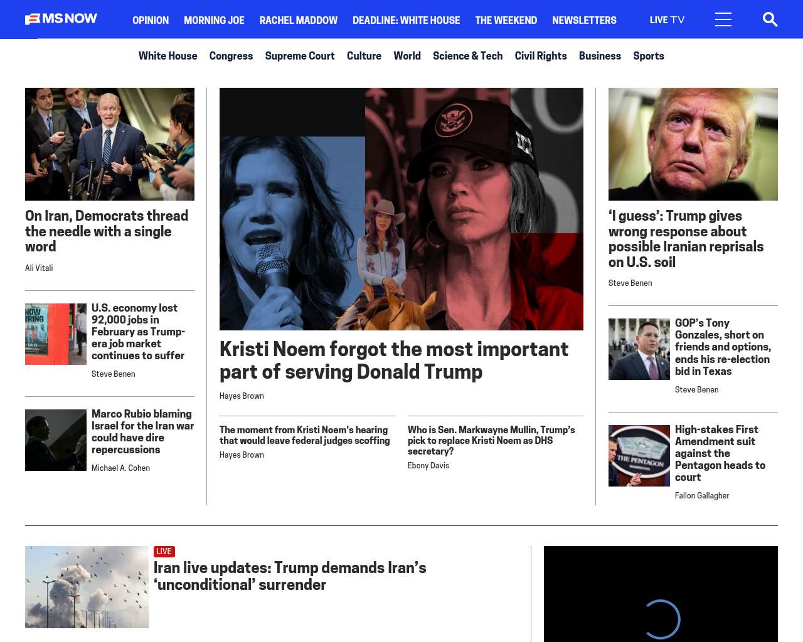Read Marco Rubio blaming Israel article

tap(142, 431)
